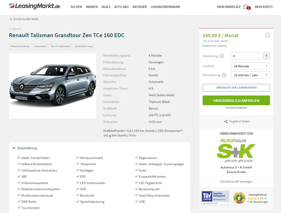Click the Mehr link for fuel consumption
The height and width of the screenshot is (213, 281).
[133, 135]
